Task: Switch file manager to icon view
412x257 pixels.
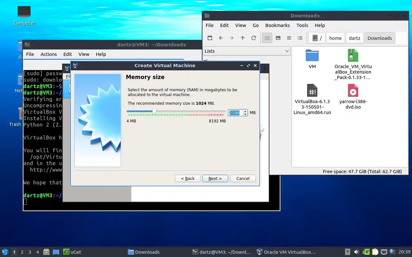Action: click(x=267, y=38)
